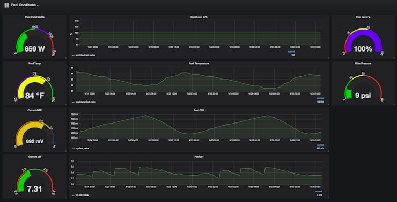Open the Pool Conditions dashboard dropdown
This screenshot has width=397, height=202.
[x=25, y=5]
